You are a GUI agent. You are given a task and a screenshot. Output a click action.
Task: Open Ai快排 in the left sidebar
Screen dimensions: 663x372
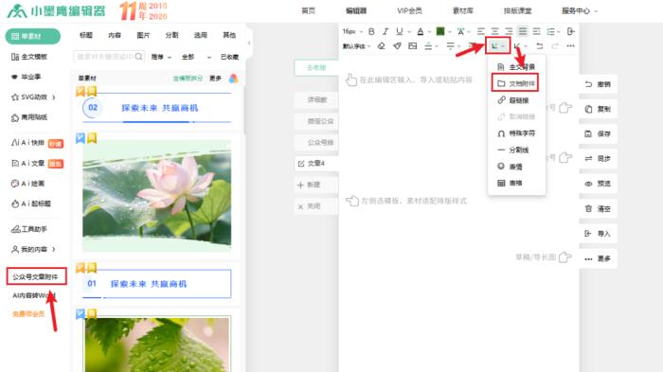[37, 143]
